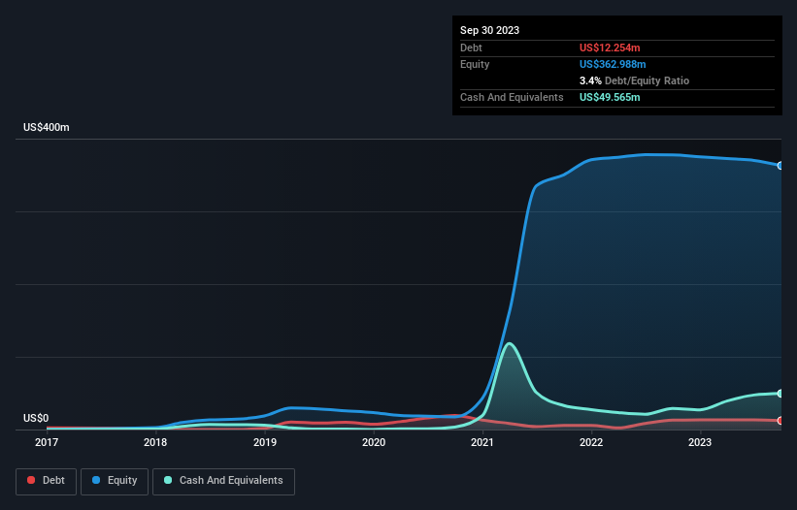Click the 3.4% Debt/Equity Ratio text
Image resolution: width=797 pixels, height=510 pixels.
(634, 80)
